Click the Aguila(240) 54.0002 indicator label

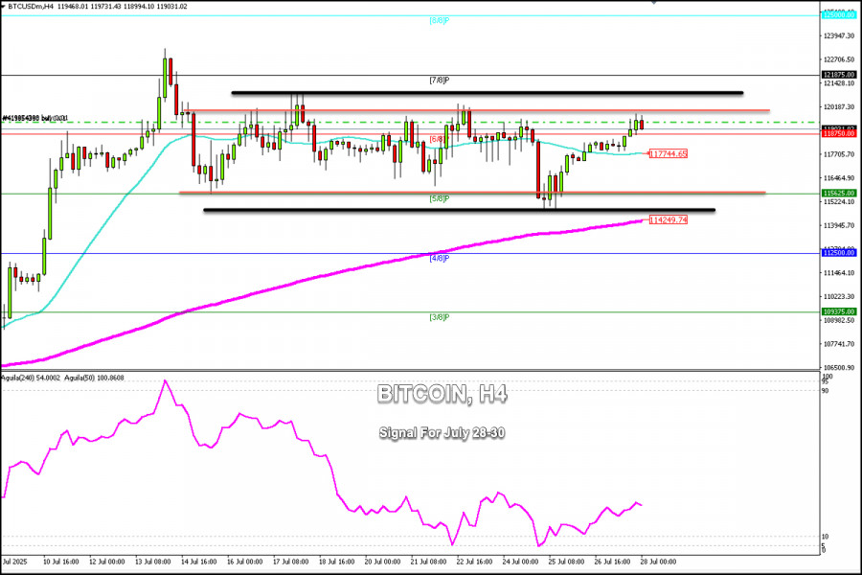coord(31,378)
